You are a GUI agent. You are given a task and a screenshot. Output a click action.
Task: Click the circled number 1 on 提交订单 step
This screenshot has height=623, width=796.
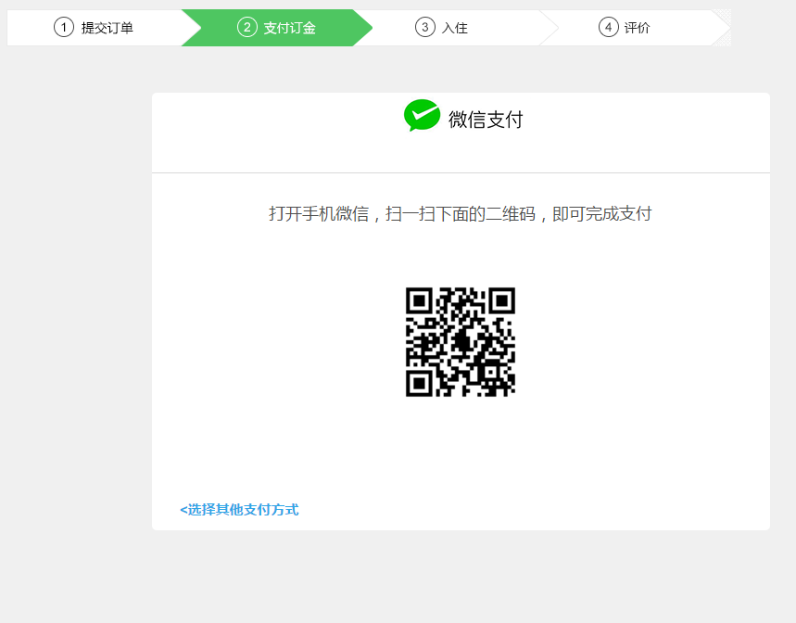[63, 28]
